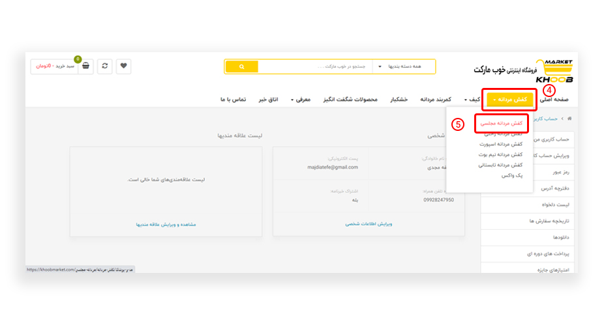604x325 pixels.
Task: Click the home icon in breadcrumb
Action: pos(569,119)
